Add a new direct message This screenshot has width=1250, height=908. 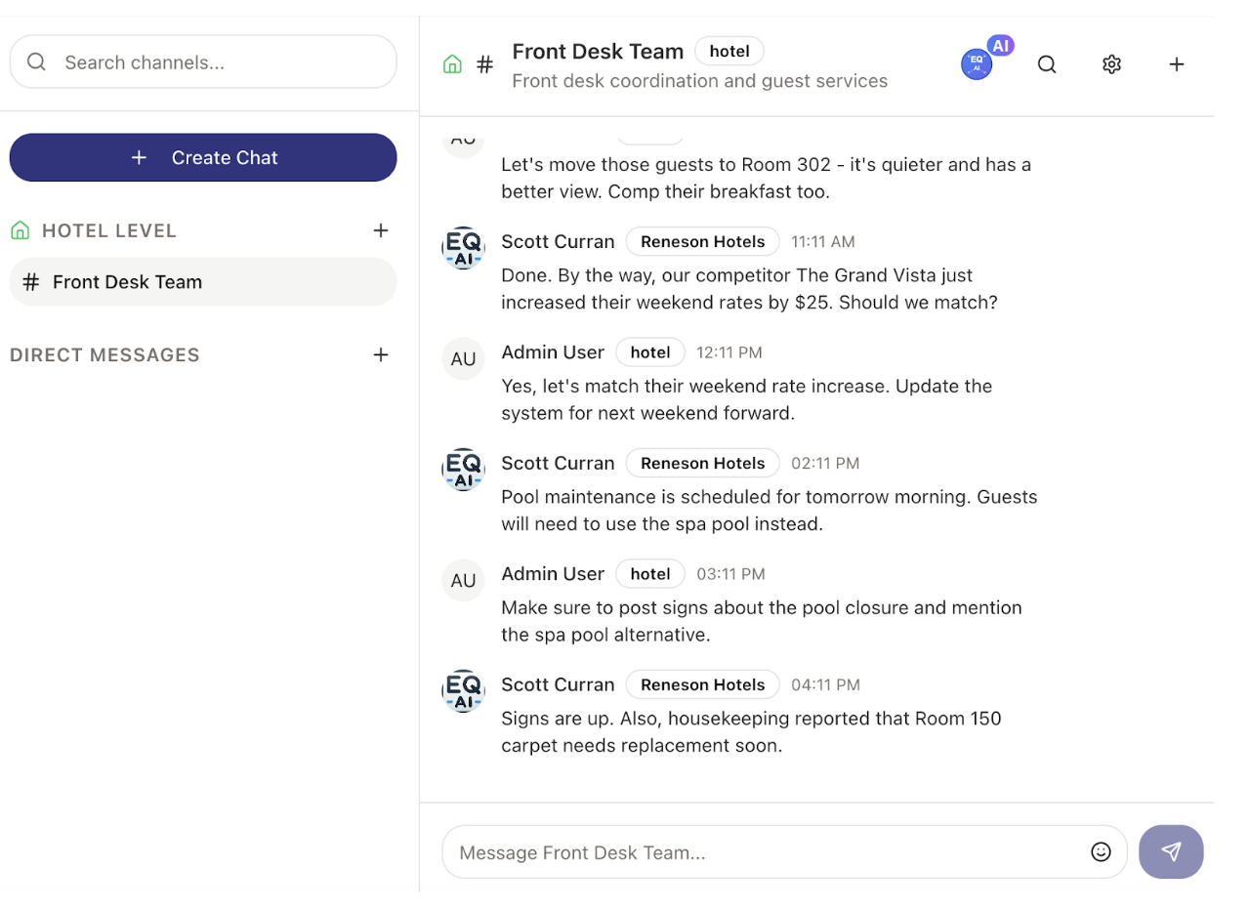(x=381, y=354)
